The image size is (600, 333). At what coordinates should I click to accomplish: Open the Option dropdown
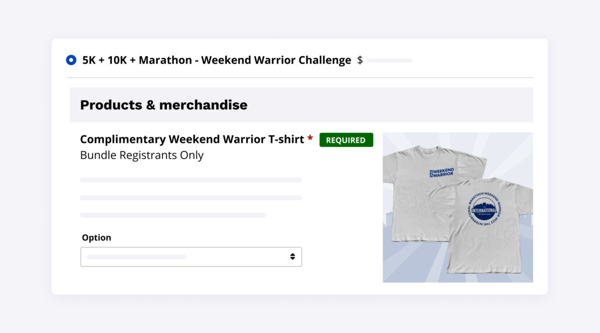tap(191, 257)
